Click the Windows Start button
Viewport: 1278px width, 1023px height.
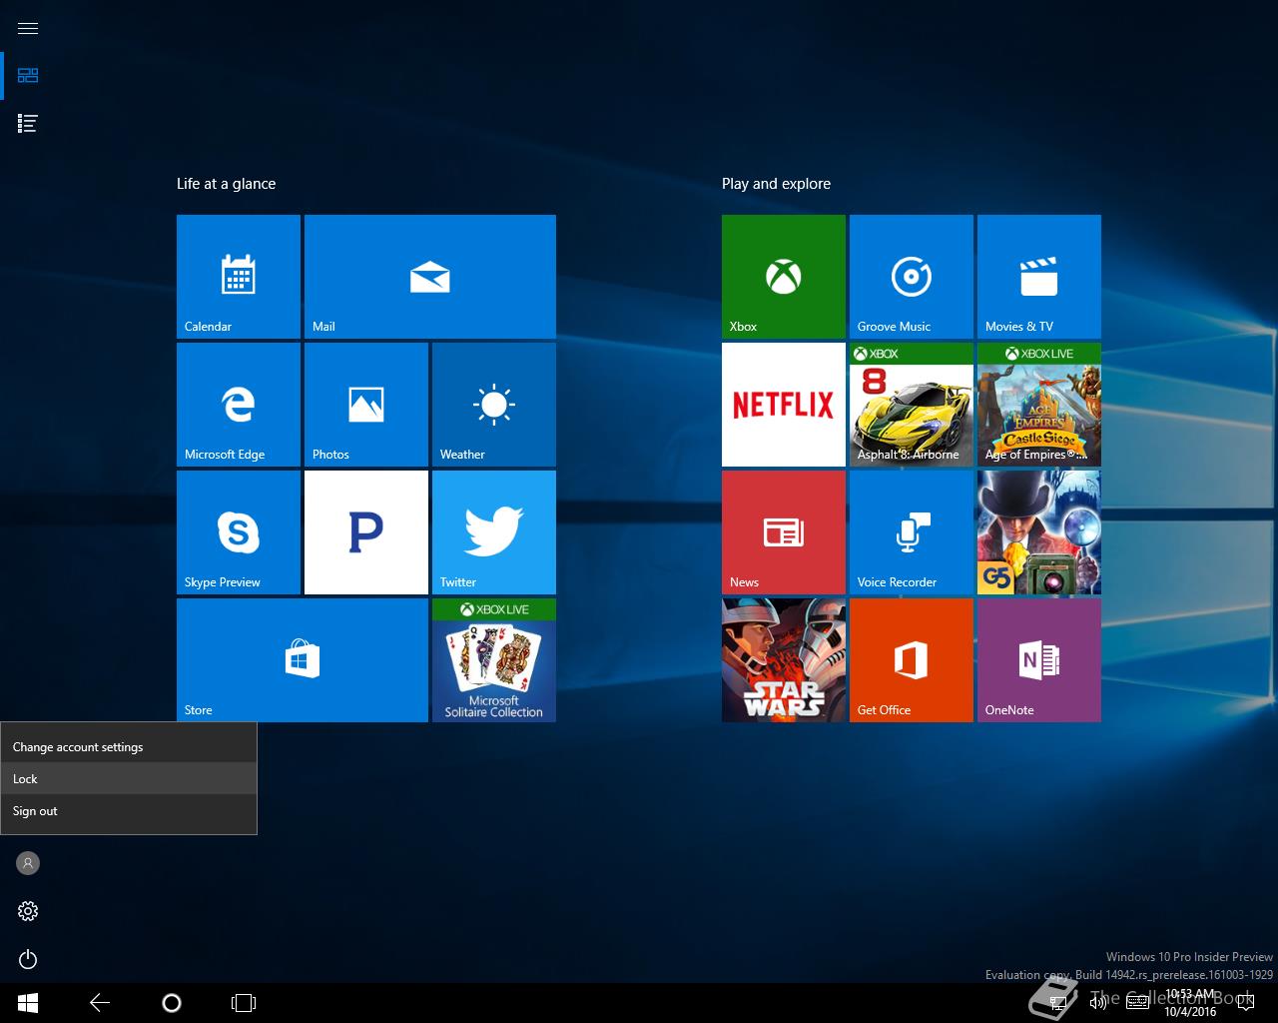click(x=28, y=1003)
